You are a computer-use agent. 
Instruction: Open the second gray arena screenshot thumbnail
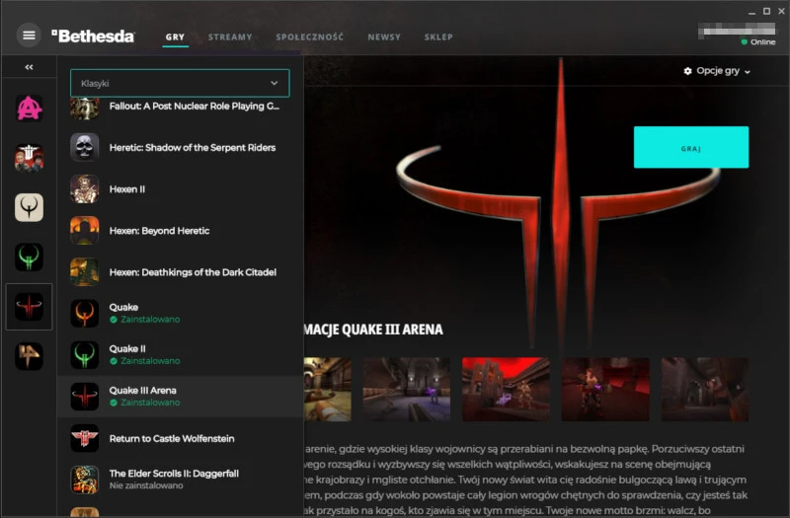click(407, 389)
